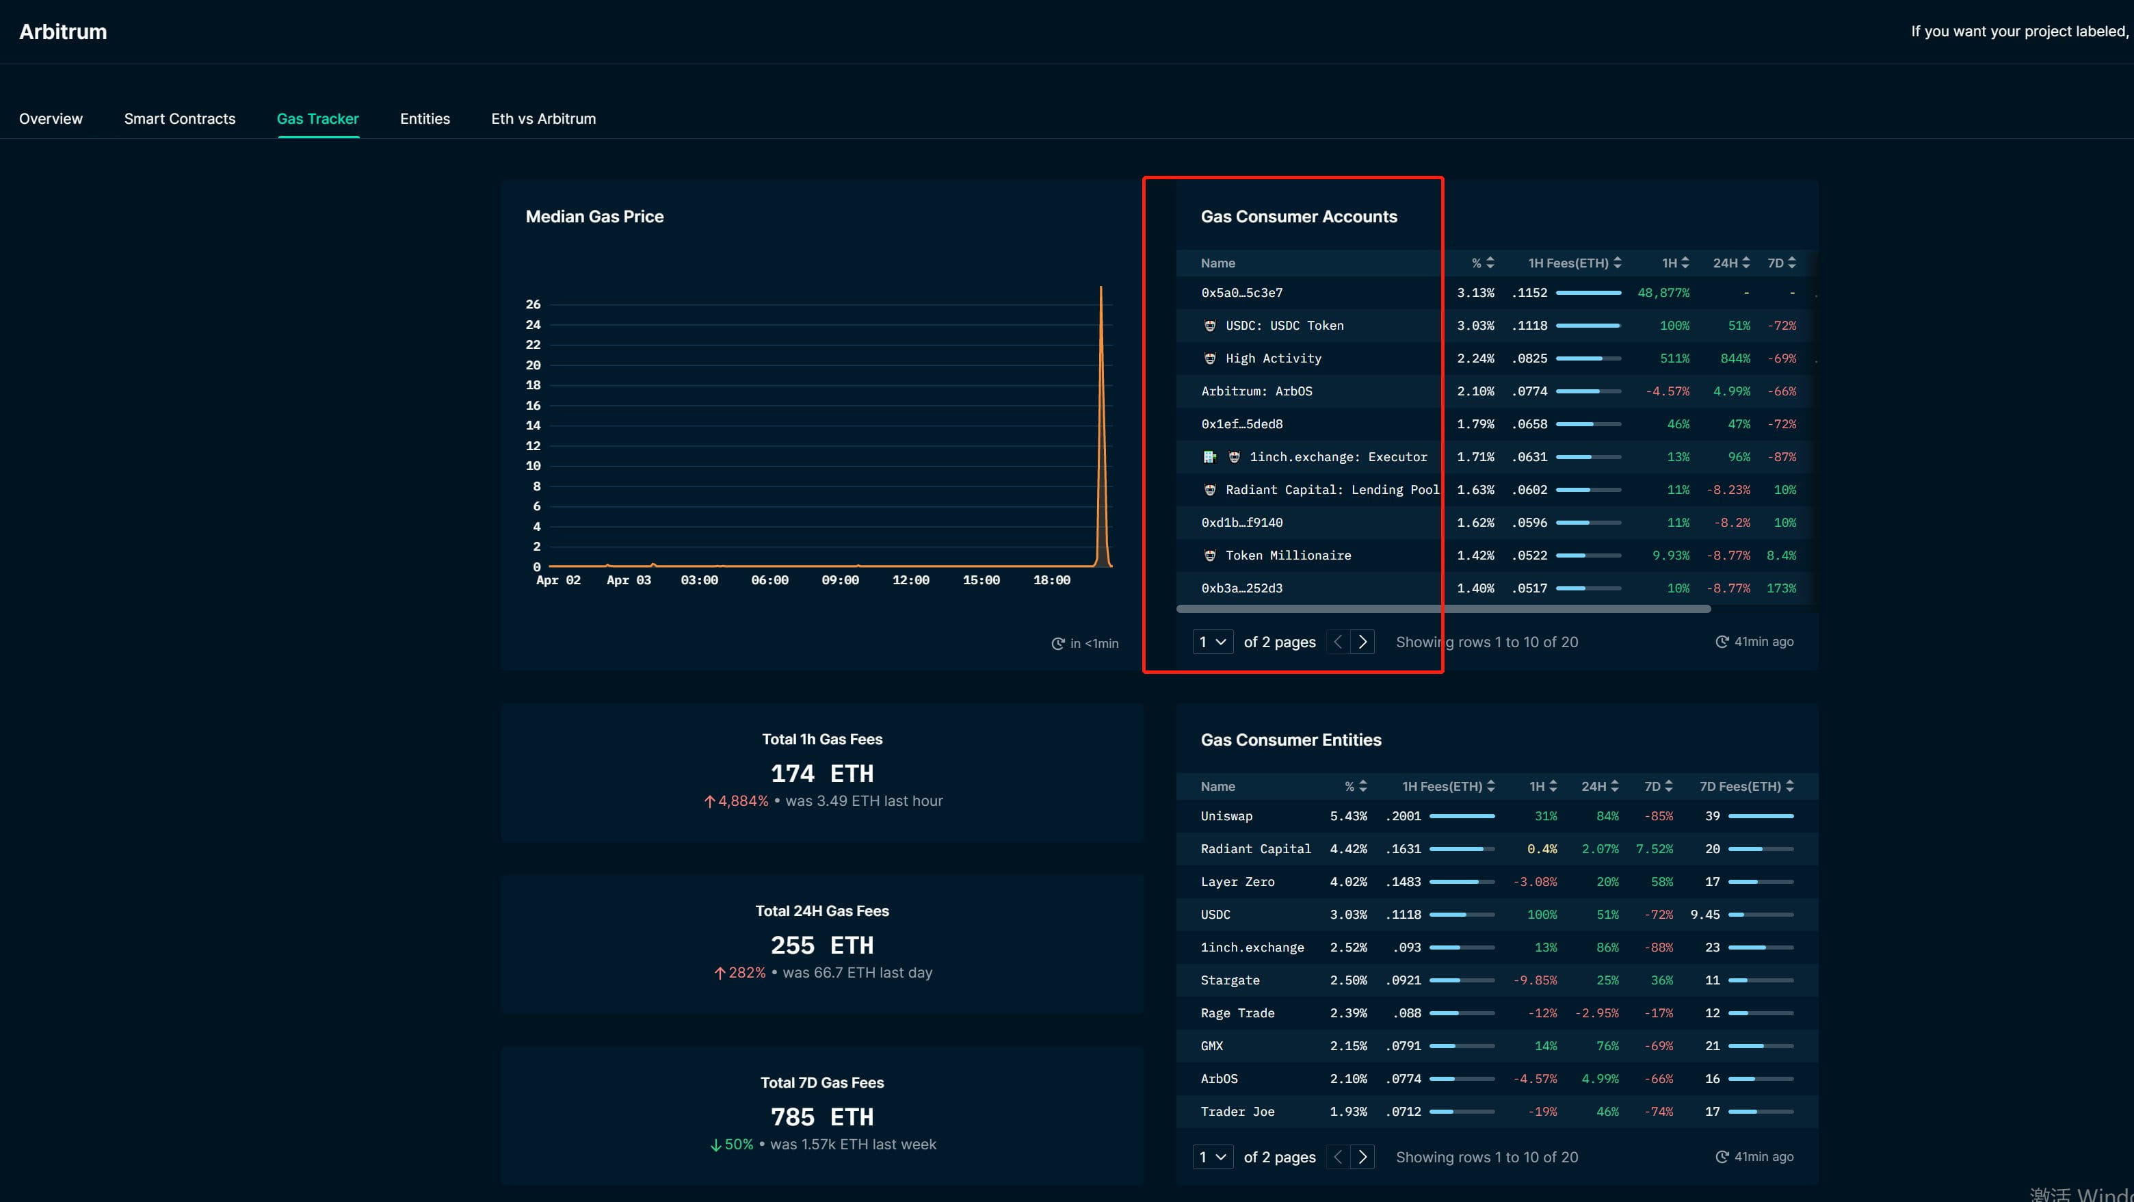Open the Uniswap entity row link
The image size is (2134, 1202).
[1226, 817]
